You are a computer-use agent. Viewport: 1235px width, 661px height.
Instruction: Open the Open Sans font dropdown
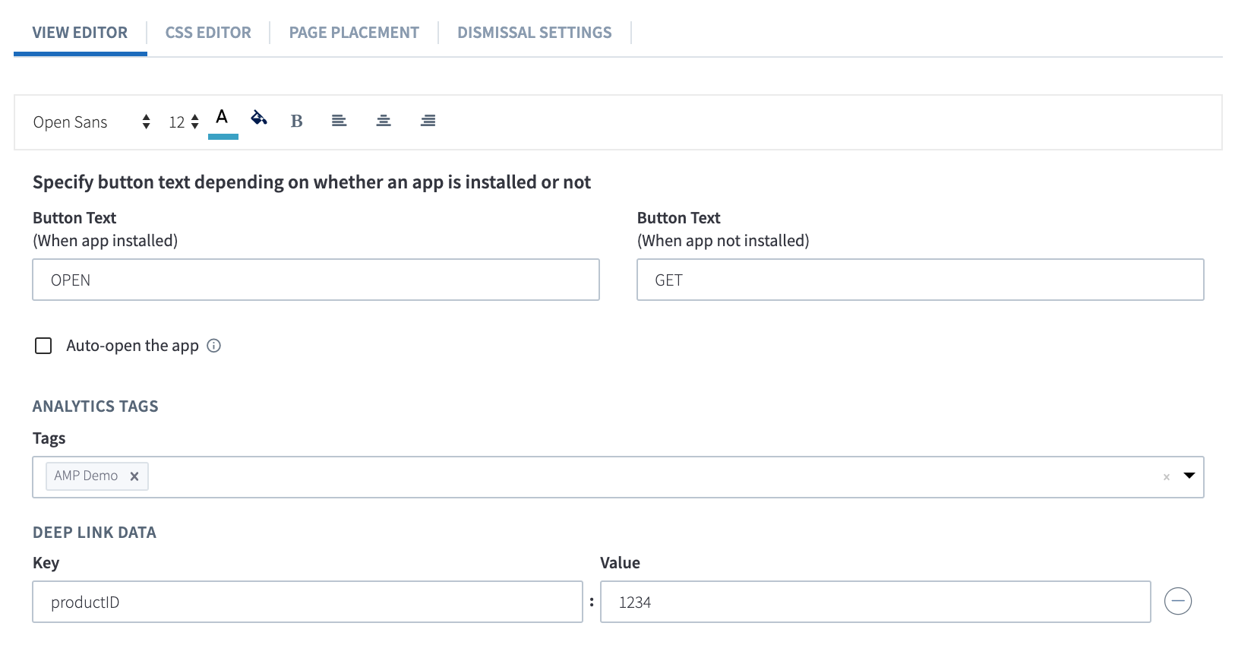(91, 122)
